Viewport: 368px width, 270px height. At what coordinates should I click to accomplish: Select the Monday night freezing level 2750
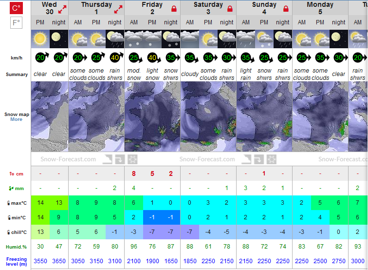pyautogui.click(x=339, y=261)
